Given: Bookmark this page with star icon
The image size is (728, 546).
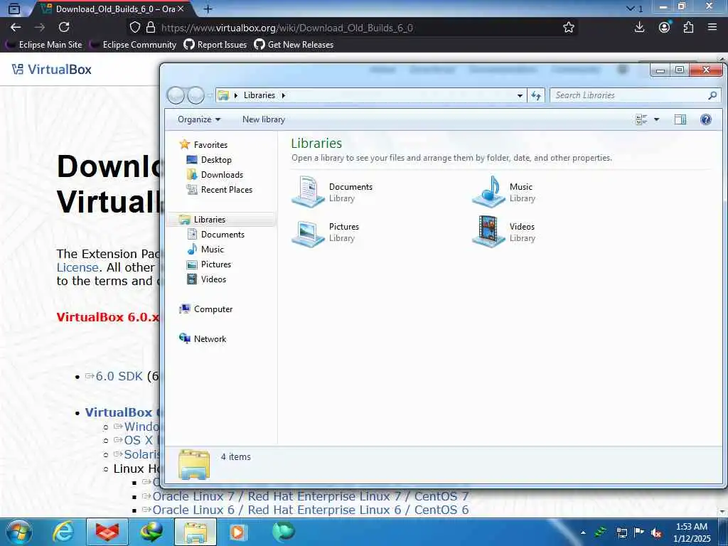Looking at the screenshot, I should (568, 28).
